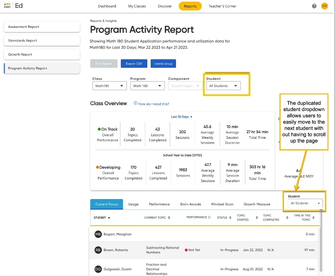The image size is (335, 276).
Task: Switch to the Mindset Scan tab
Action: [x=223, y=204]
